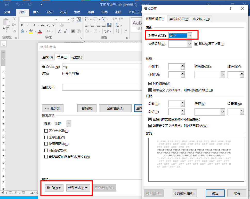This screenshot has height=199, width=250.
Task: Apply italic formatting from the ribbon
Action: tap(28, 25)
